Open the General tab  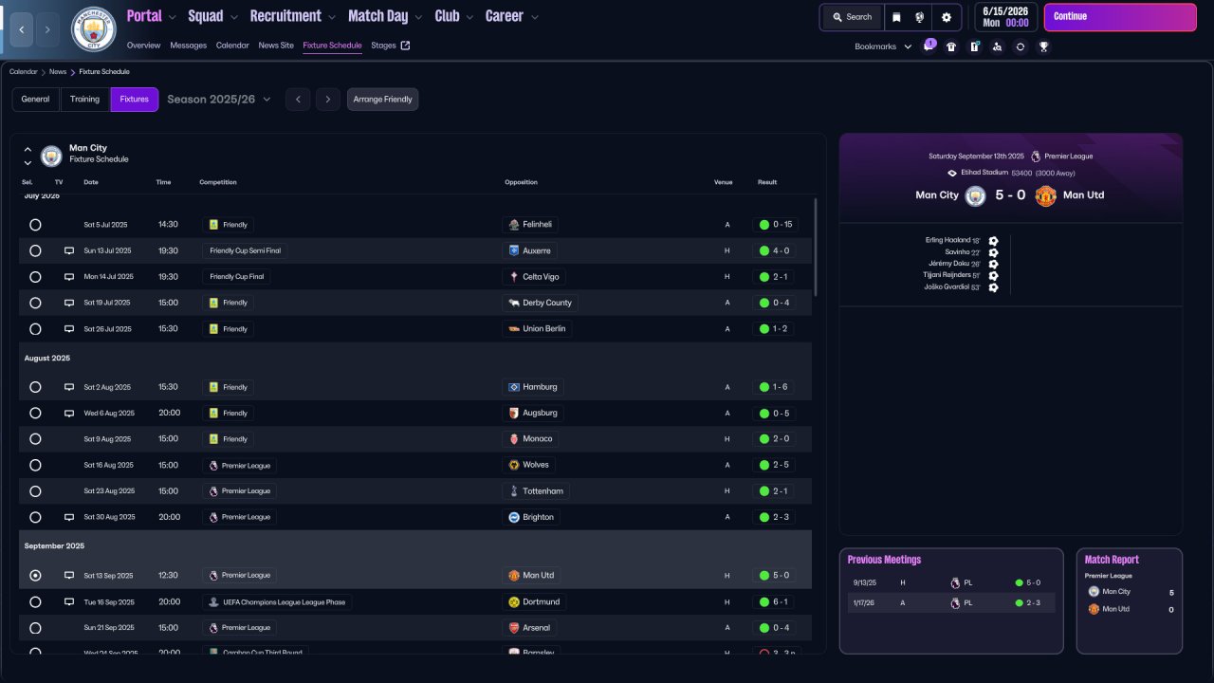tap(35, 100)
